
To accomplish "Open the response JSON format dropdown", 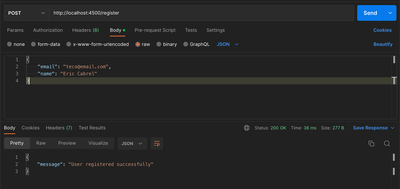I will point(132,143).
